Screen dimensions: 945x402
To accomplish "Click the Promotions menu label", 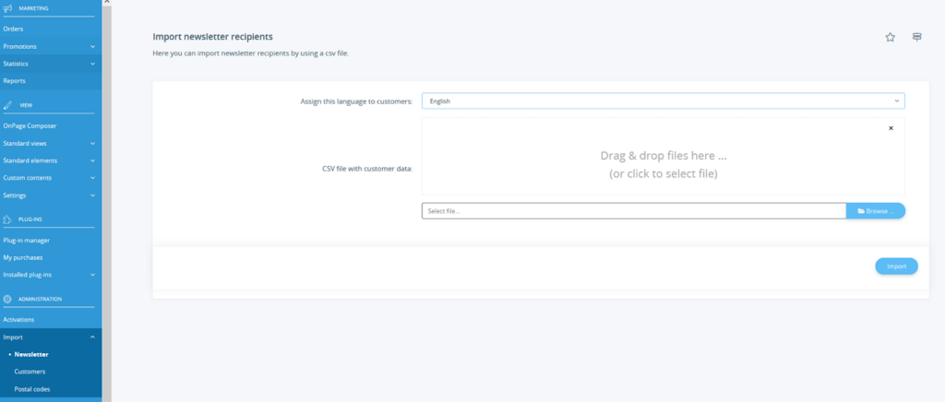I will (20, 46).
